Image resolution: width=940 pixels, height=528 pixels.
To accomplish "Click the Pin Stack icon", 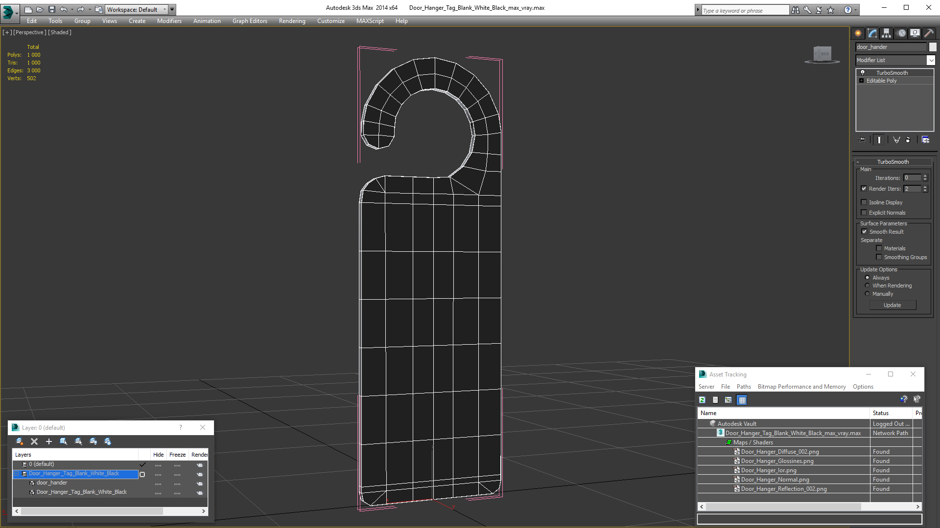I will click(x=862, y=140).
